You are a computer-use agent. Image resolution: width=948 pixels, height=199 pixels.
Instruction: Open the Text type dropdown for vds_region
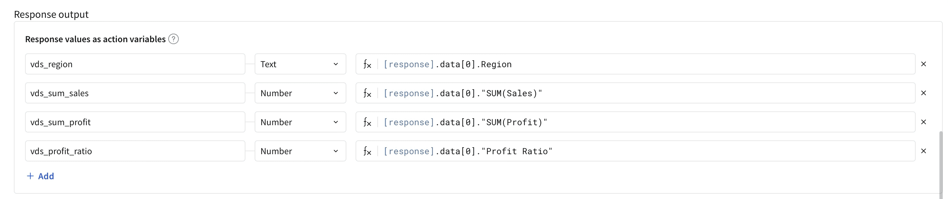point(300,64)
